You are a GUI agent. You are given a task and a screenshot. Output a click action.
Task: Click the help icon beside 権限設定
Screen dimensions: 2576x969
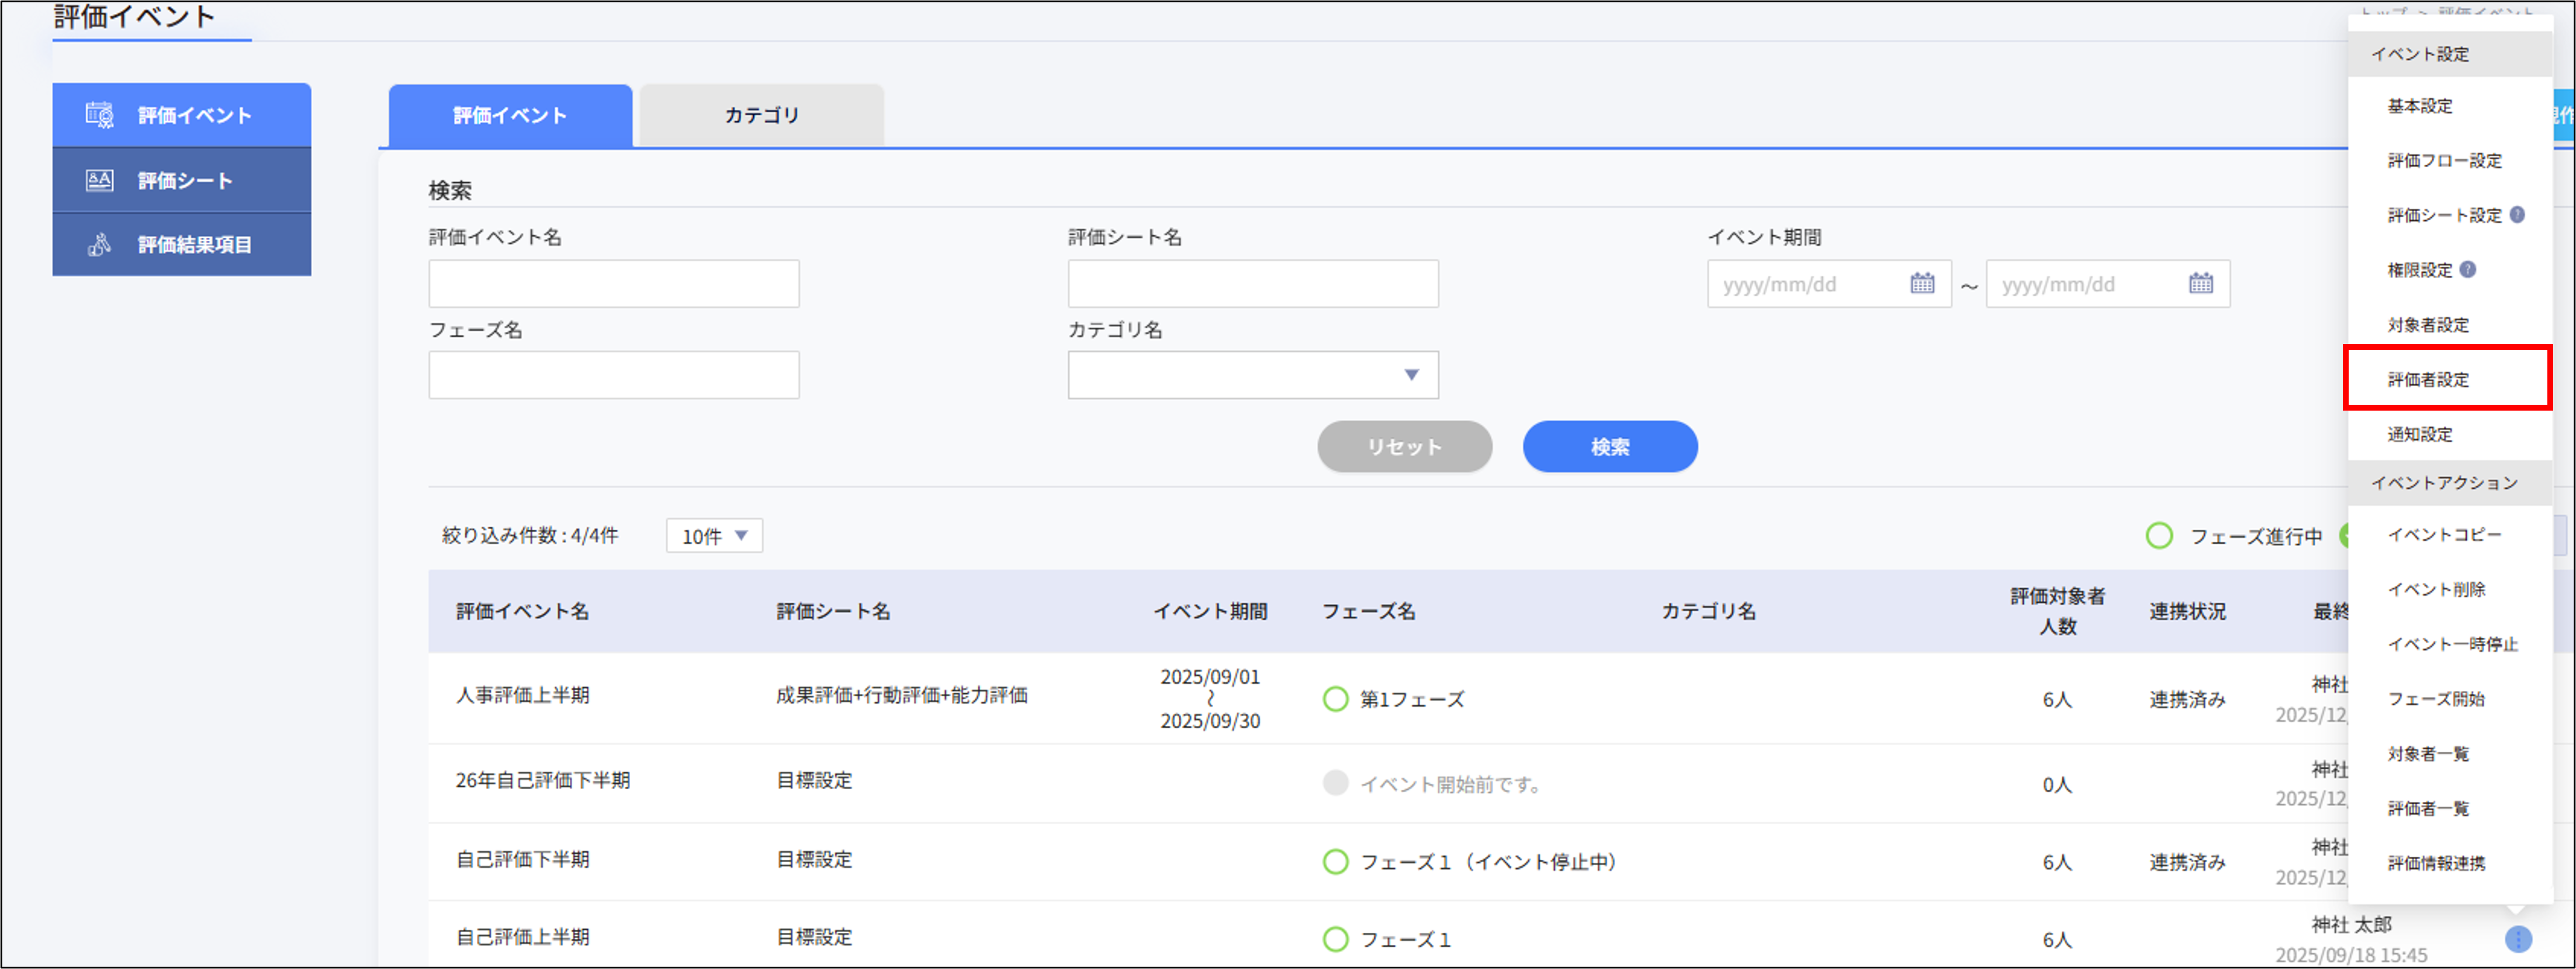point(2468,269)
